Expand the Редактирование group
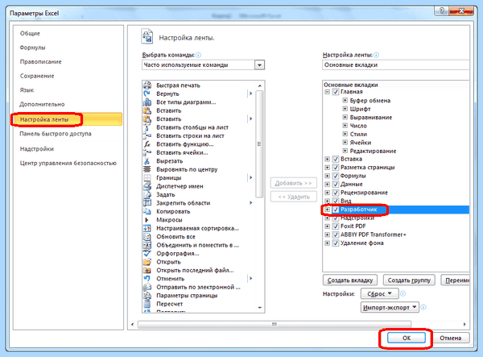The width and height of the screenshot is (483, 357). tap(345, 151)
